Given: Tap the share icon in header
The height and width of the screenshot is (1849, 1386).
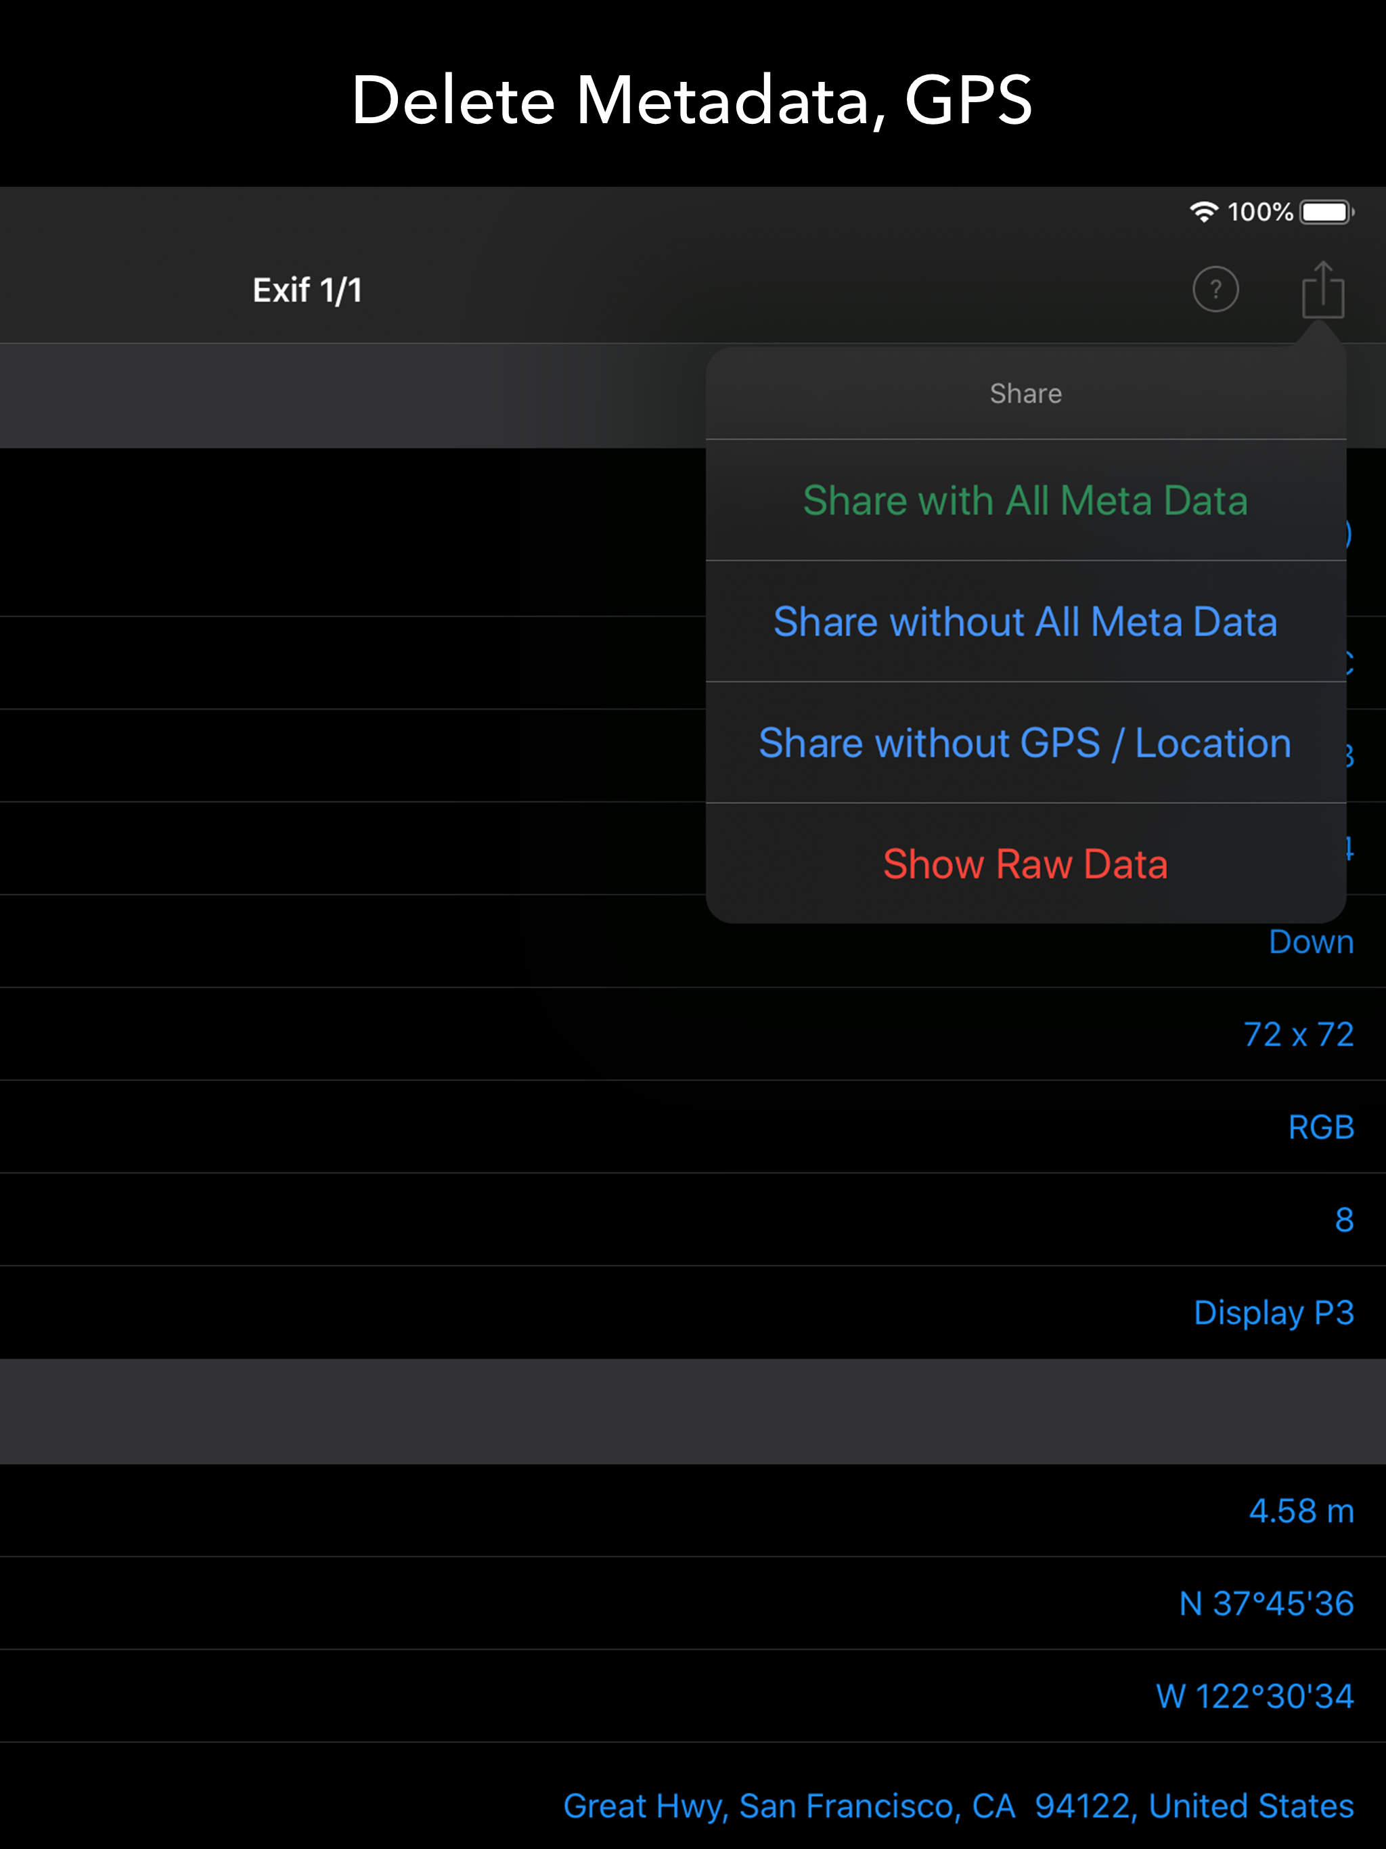Looking at the screenshot, I should tap(1322, 290).
